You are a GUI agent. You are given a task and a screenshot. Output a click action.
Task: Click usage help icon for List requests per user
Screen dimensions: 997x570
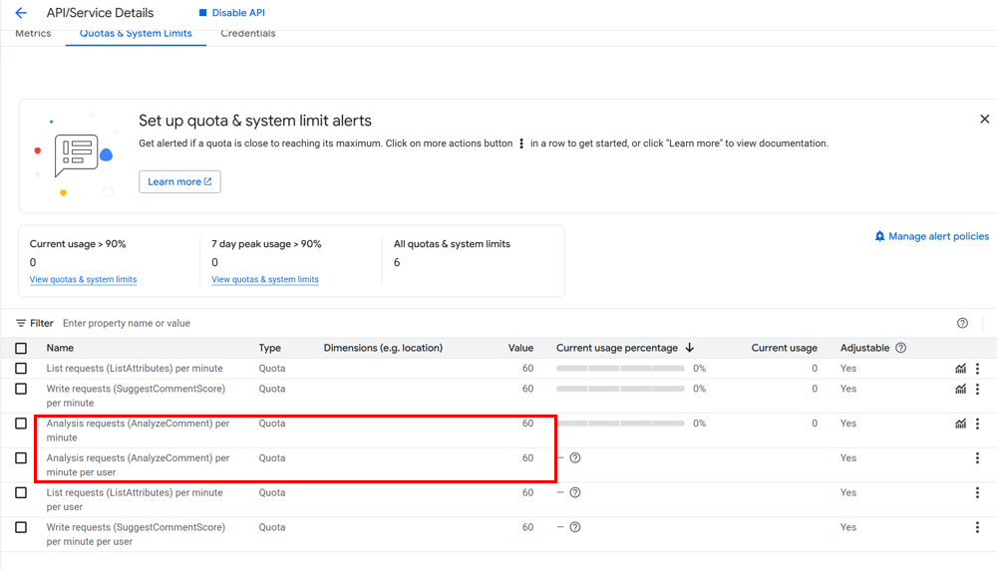click(575, 493)
